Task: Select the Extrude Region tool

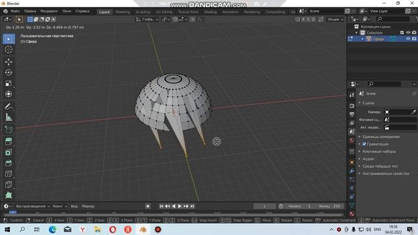Action: 8,142
